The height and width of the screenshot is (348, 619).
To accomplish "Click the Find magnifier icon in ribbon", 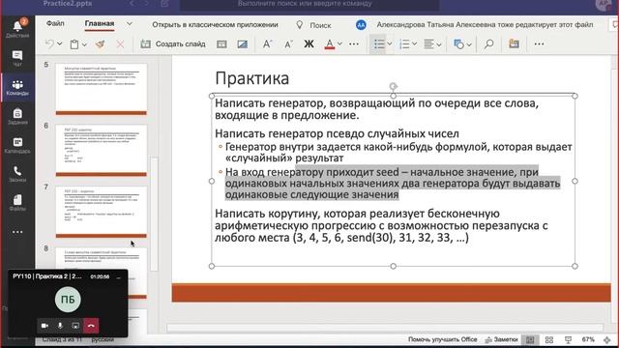I will (x=488, y=43).
